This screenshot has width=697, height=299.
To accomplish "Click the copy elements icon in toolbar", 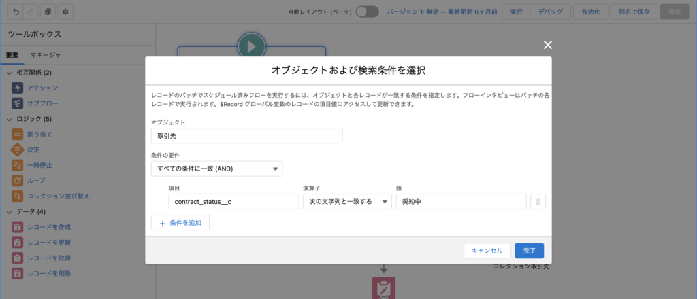I will (47, 12).
